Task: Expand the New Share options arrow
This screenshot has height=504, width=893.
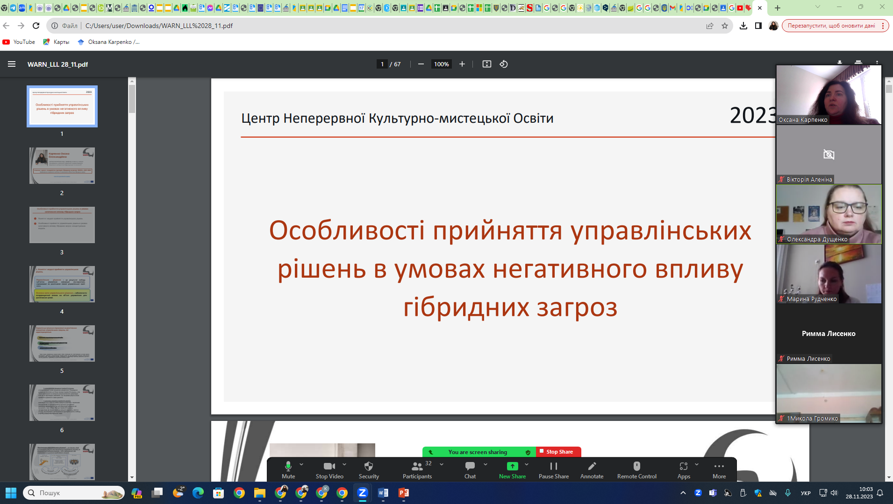Action: (527, 464)
